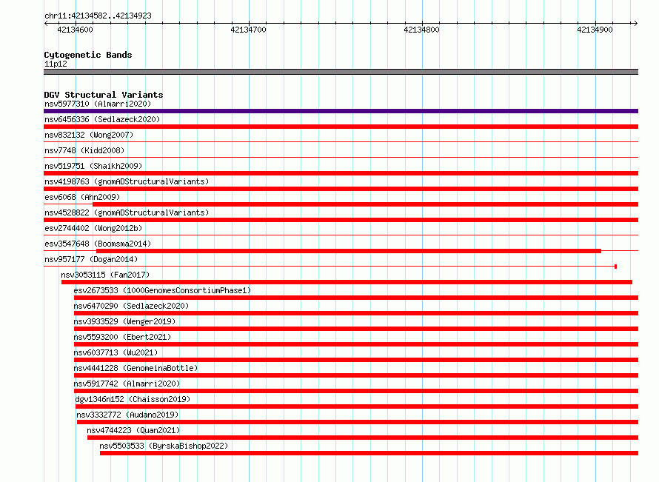Click the 42134600 ruler position label
This screenshot has height=482, width=659.
click(76, 30)
